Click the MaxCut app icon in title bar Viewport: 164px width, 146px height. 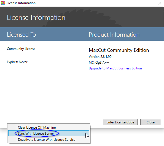(3, 3)
